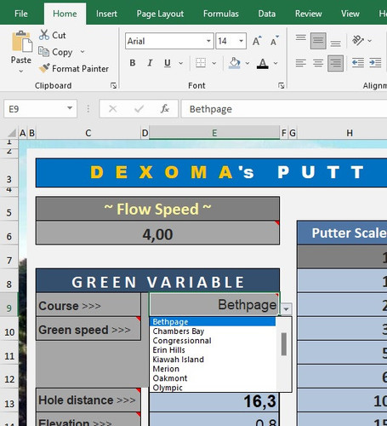Toggle Italic formatting

pos(150,63)
